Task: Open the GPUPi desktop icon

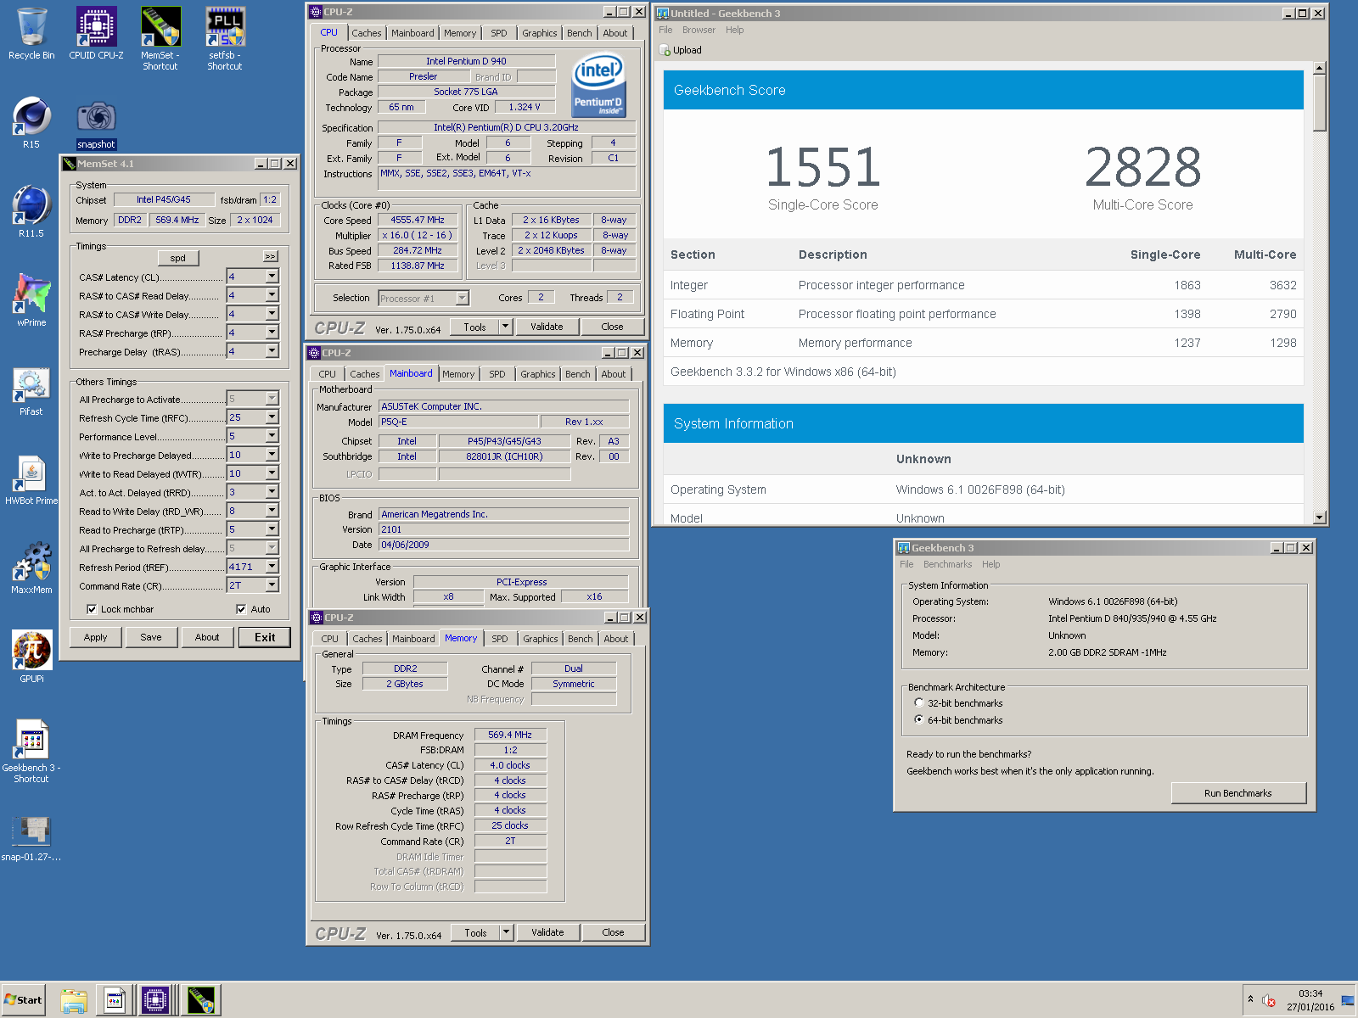Action: 31,657
